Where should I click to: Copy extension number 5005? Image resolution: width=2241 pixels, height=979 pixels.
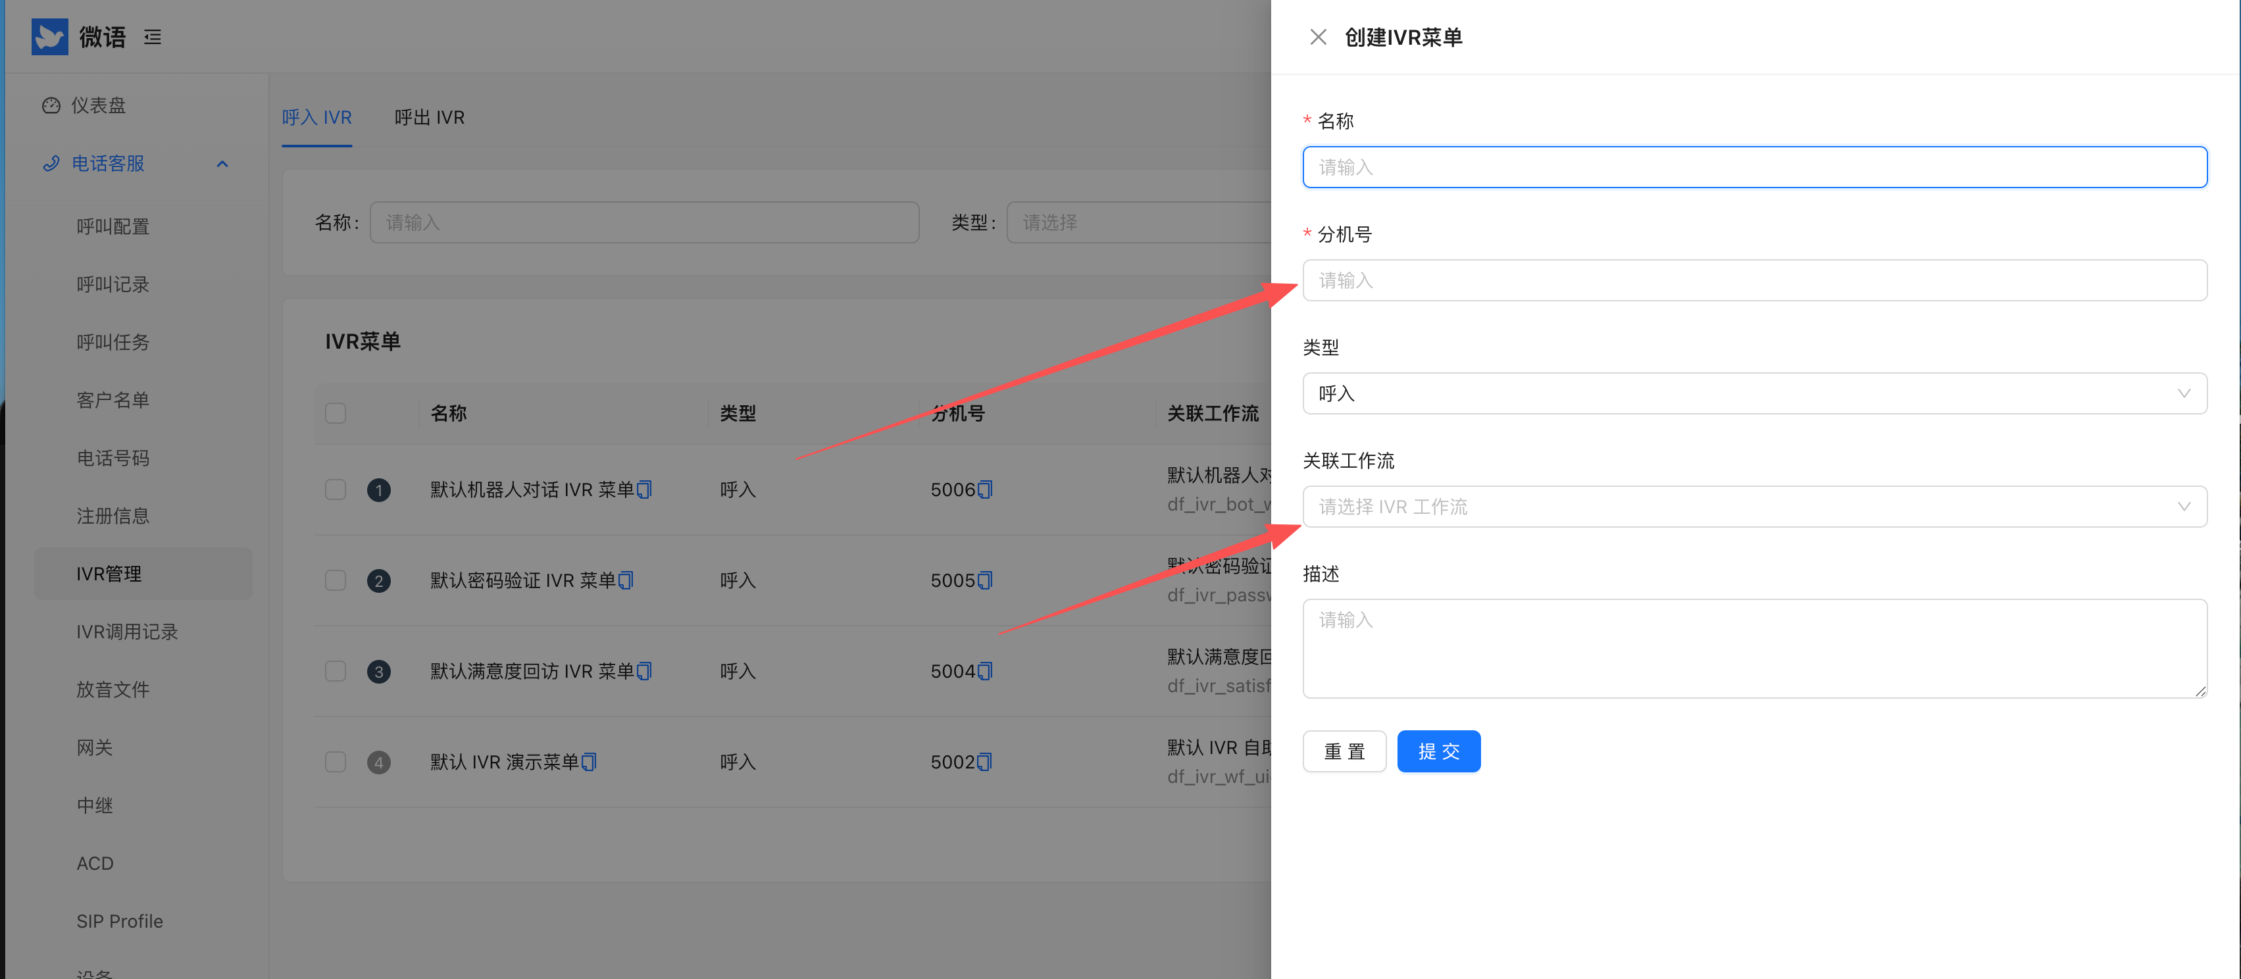tap(985, 580)
